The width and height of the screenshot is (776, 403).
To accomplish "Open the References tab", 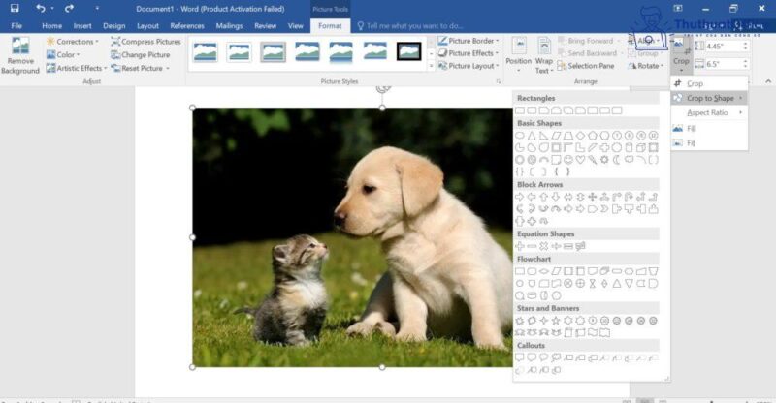I will click(x=187, y=26).
